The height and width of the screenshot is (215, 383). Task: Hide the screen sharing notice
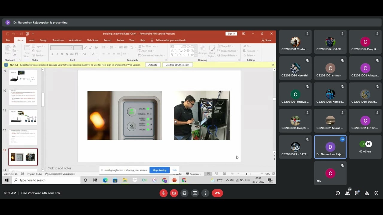coord(174,170)
